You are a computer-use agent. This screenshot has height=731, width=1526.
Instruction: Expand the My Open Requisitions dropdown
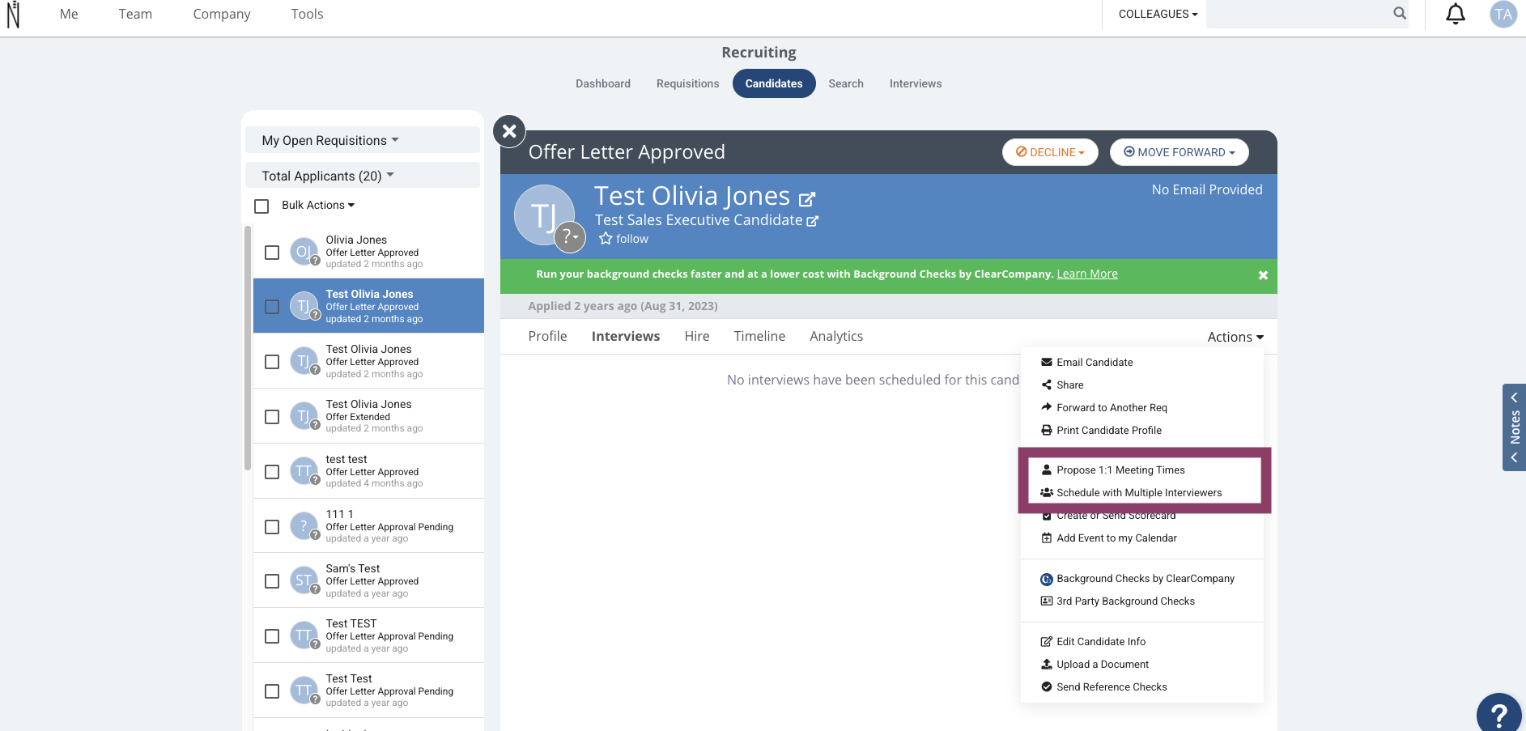click(x=363, y=140)
